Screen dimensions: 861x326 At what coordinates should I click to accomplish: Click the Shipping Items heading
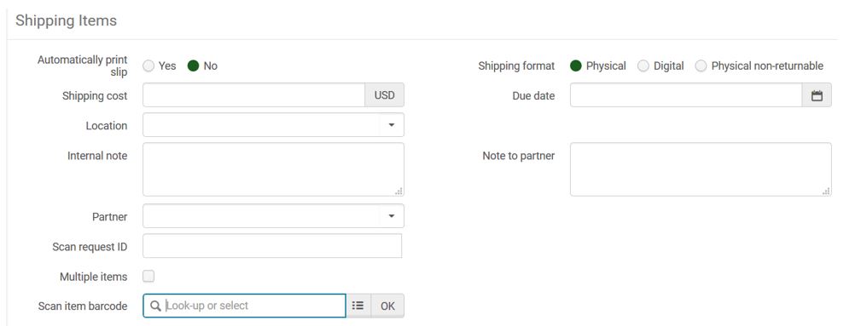pyautogui.click(x=66, y=20)
